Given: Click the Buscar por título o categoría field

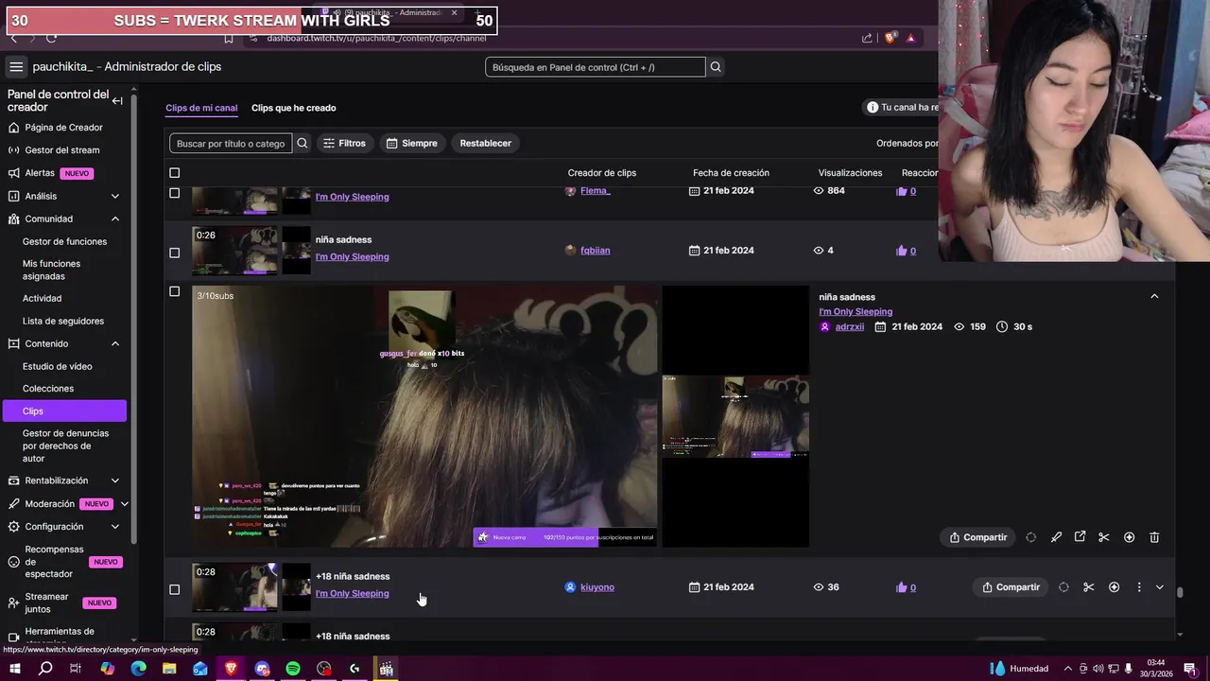Looking at the screenshot, I should [x=231, y=144].
